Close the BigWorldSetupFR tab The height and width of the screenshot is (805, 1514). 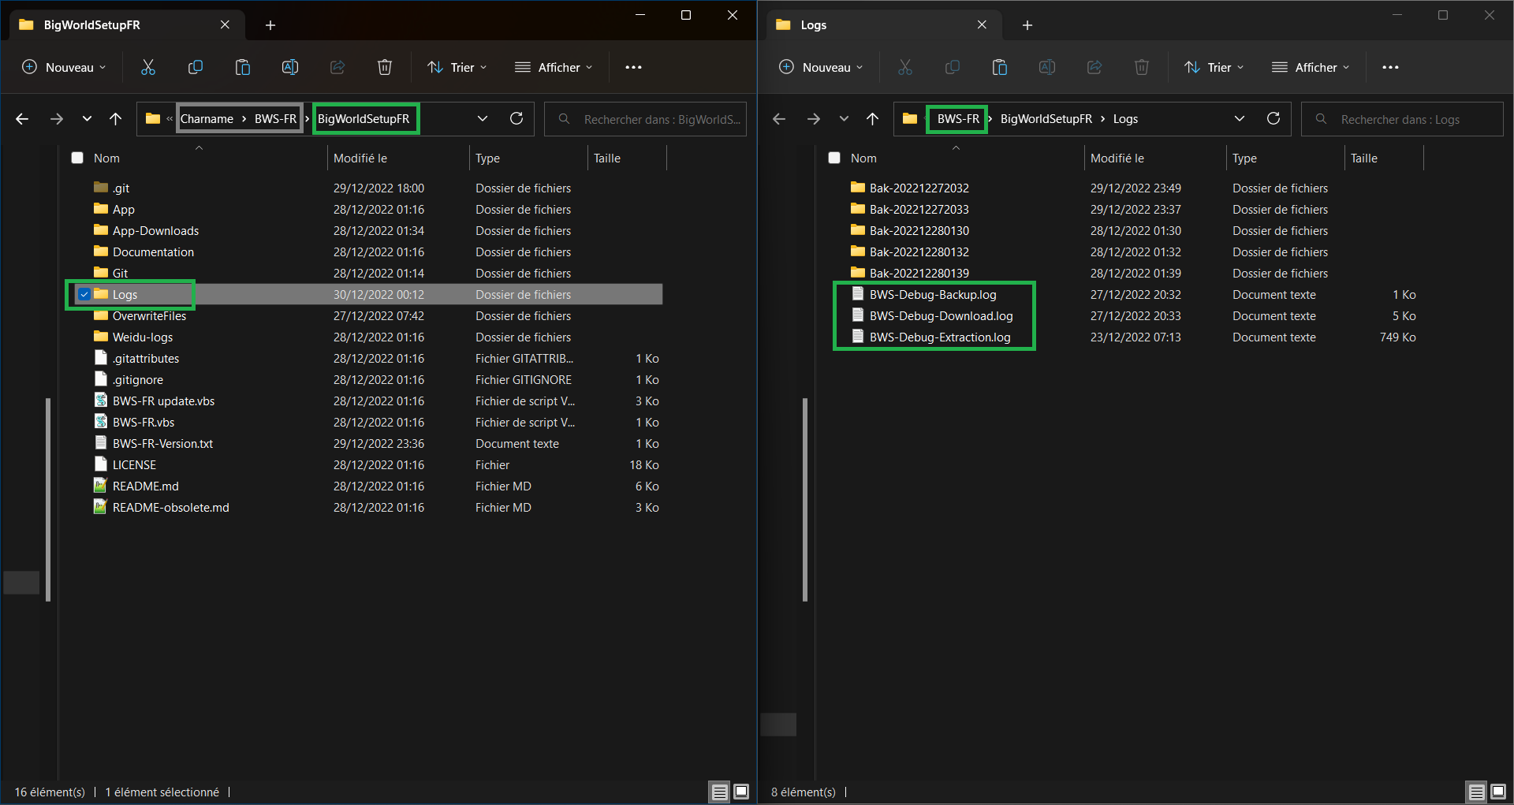pos(225,24)
